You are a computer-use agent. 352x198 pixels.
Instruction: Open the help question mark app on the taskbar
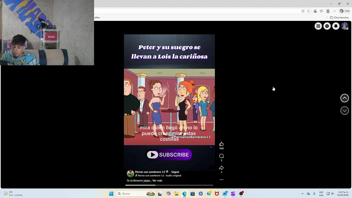pos(209,194)
